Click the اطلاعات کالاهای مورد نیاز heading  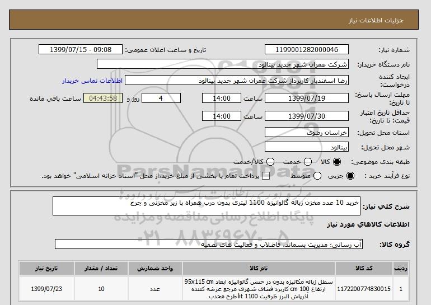[368, 224]
